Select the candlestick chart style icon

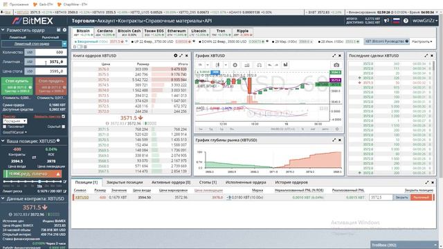(x=217, y=65)
